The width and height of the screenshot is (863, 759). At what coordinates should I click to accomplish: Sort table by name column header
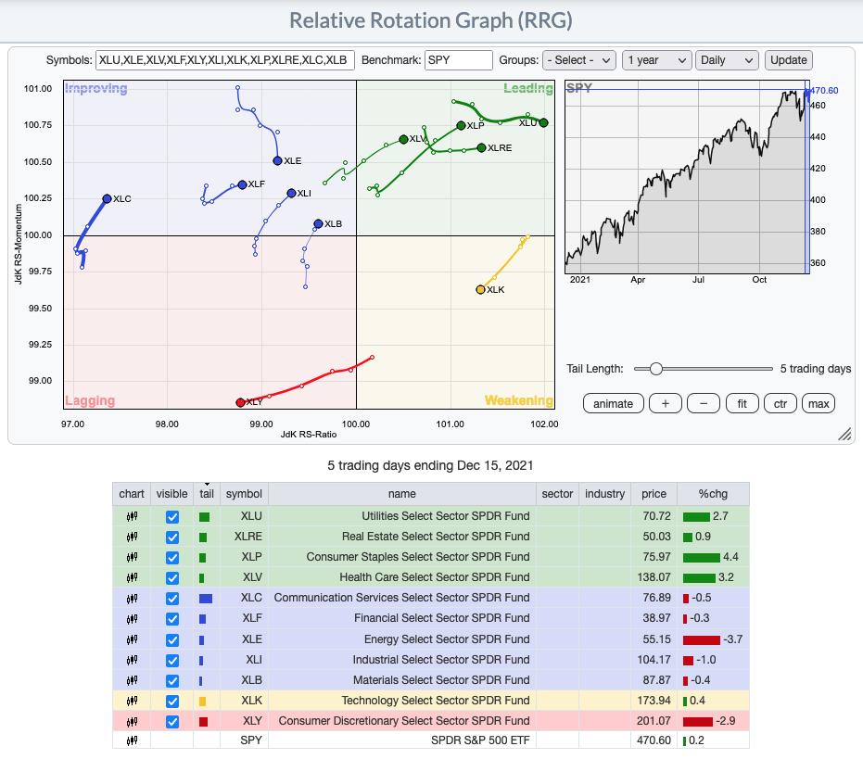click(401, 494)
